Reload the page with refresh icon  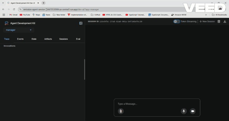(14, 9)
